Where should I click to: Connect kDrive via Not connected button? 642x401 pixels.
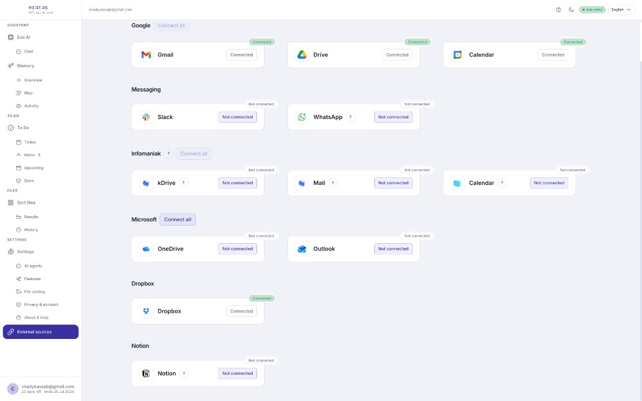point(238,183)
